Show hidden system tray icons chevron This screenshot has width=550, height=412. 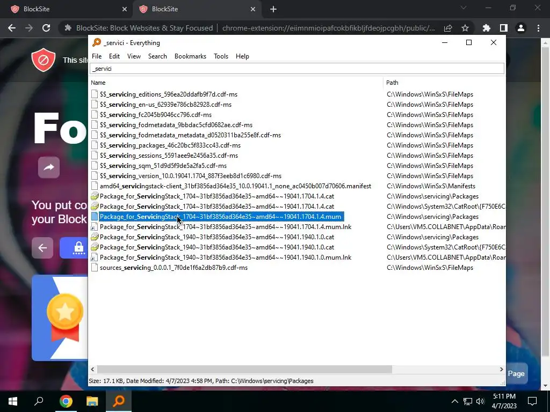pos(454,401)
